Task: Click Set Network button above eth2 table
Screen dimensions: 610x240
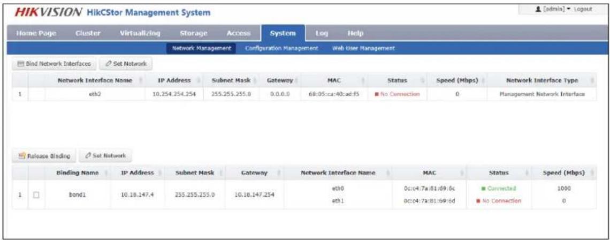Action: pos(126,64)
